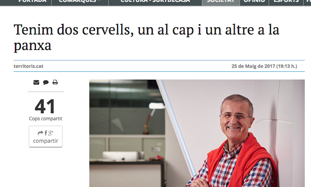Share on Facebook via the f icon
The image size is (311, 187).
pos(46,133)
